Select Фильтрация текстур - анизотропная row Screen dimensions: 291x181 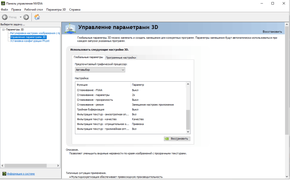point(131,115)
